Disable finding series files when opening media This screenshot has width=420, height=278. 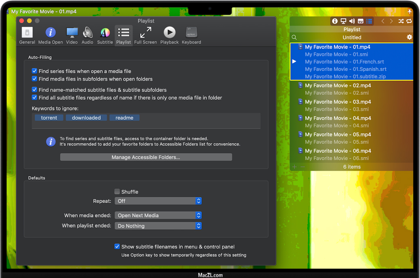pos(35,71)
